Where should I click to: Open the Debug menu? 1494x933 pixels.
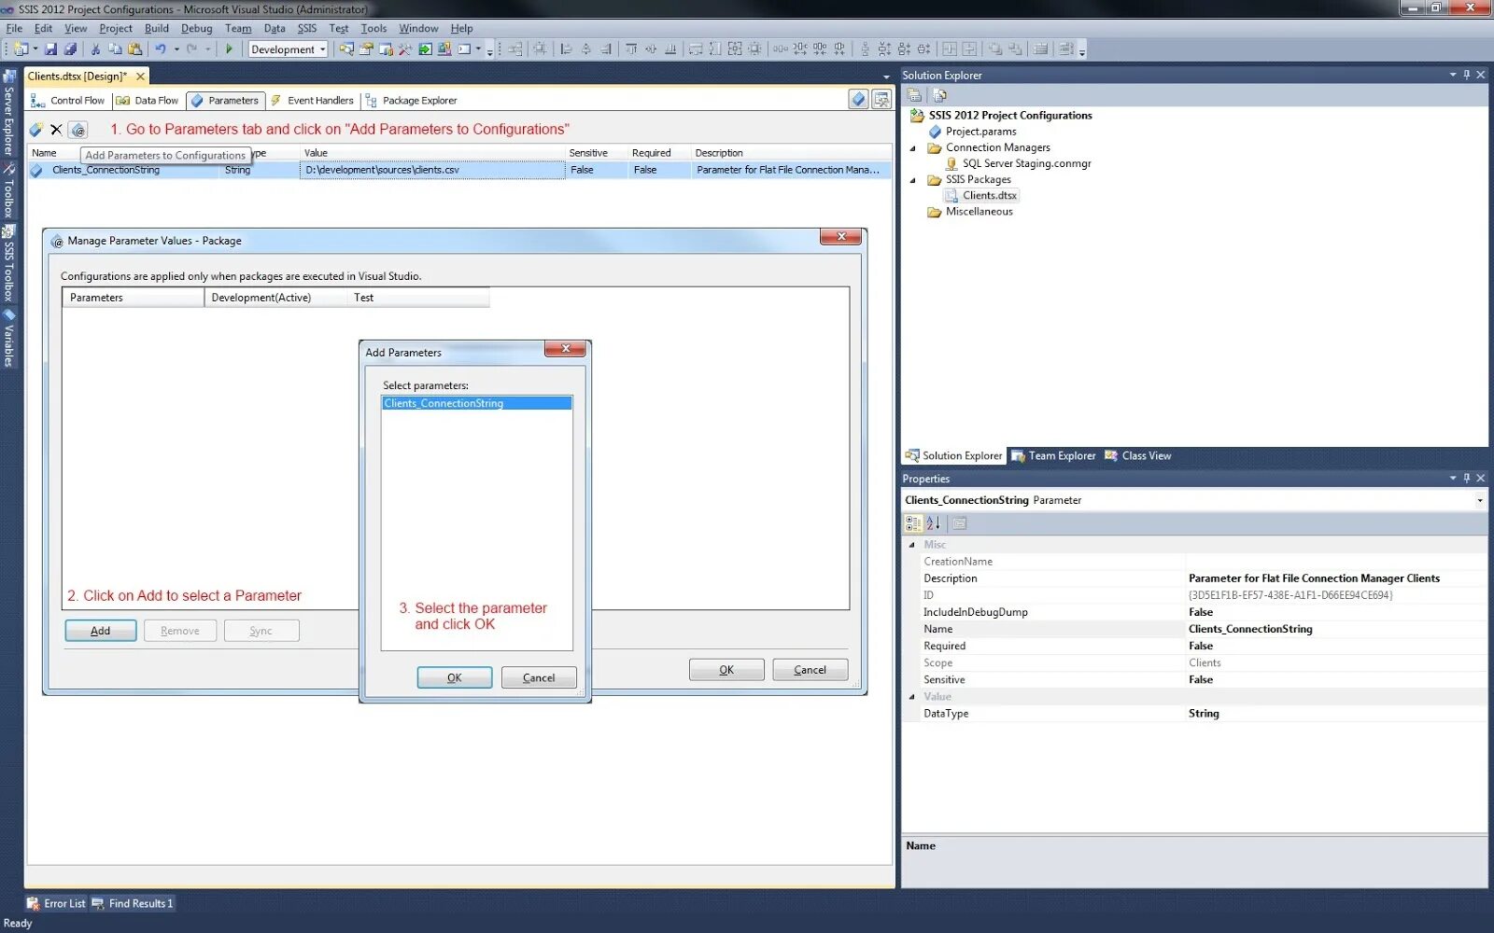click(196, 28)
